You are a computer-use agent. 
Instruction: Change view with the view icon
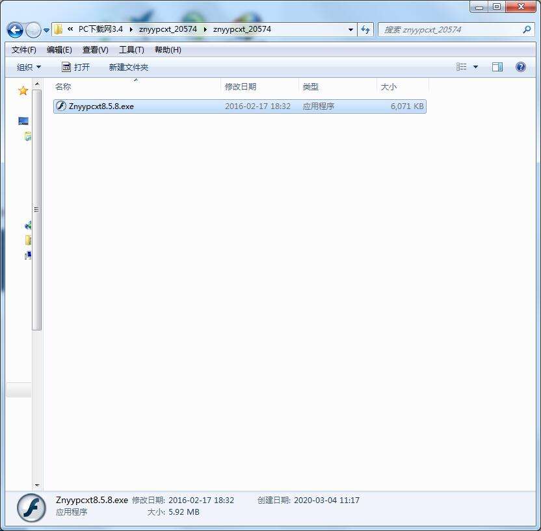[461, 67]
